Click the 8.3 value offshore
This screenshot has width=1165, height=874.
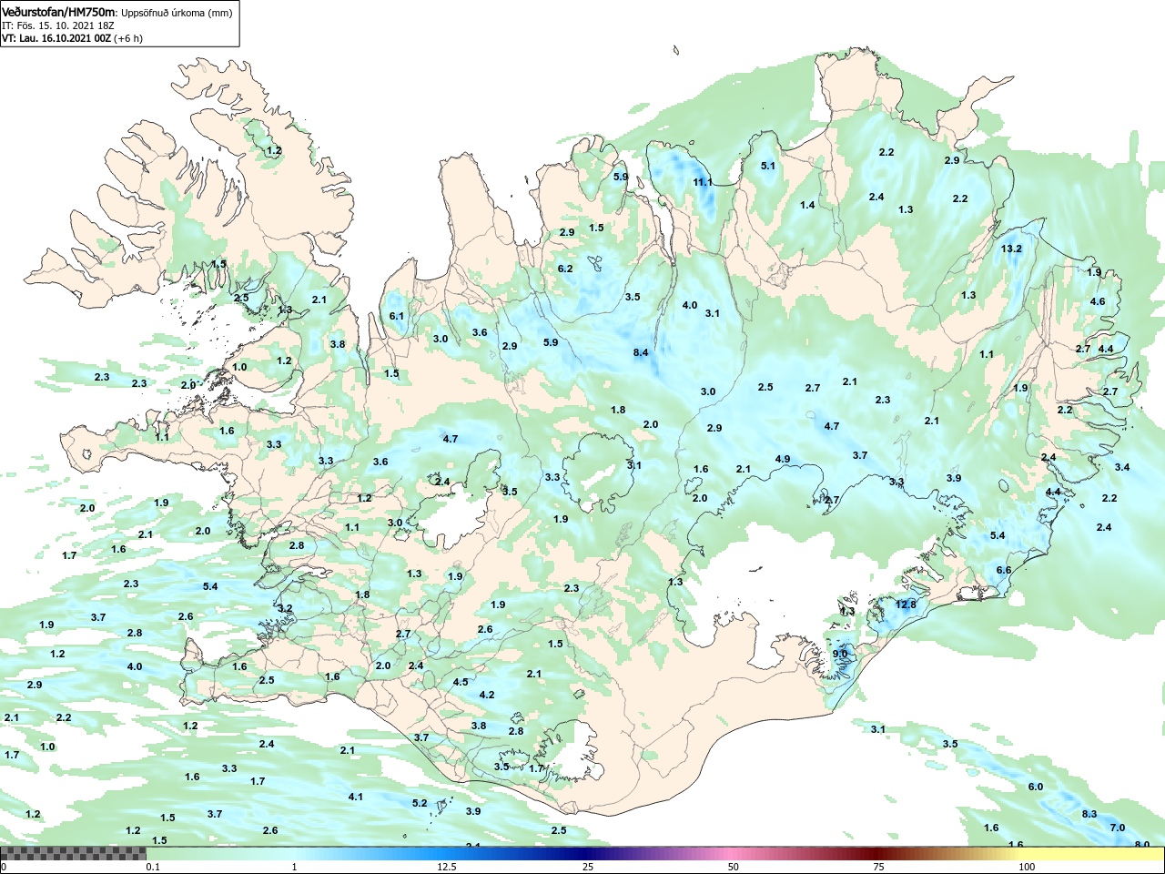coord(1089,814)
